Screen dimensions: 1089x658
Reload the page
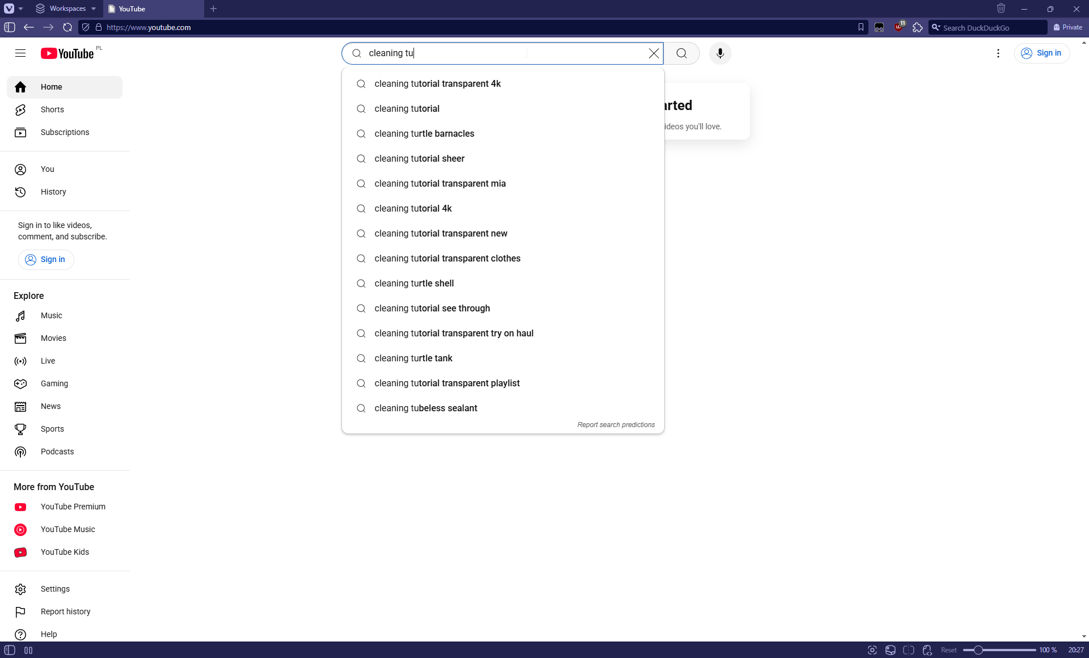(x=67, y=27)
